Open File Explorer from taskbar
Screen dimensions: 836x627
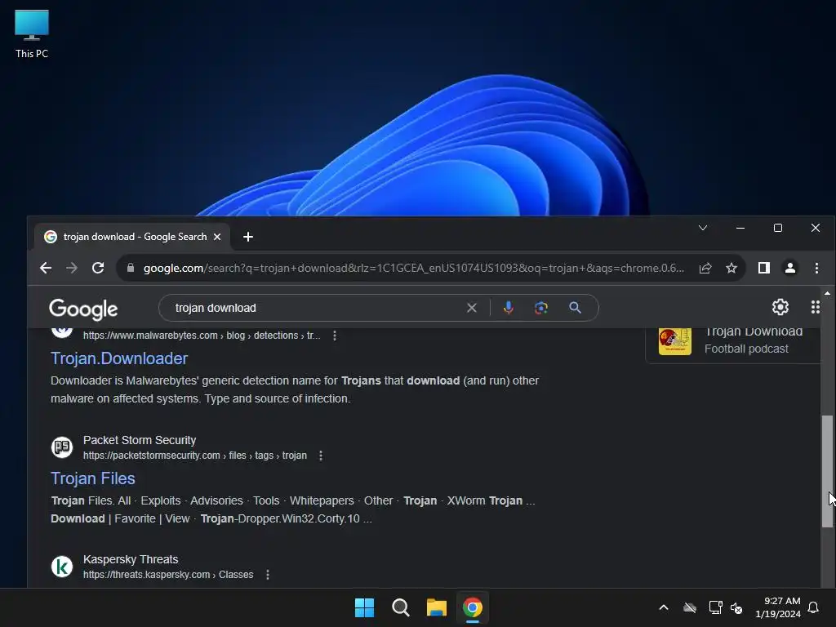point(436,607)
